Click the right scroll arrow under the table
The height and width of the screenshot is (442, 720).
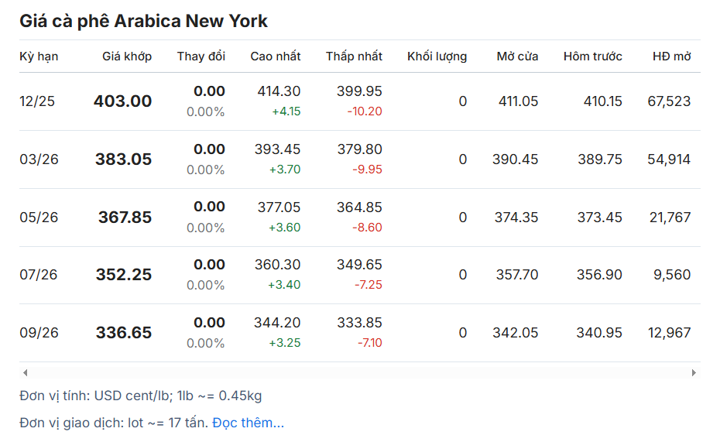(x=694, y=372)
